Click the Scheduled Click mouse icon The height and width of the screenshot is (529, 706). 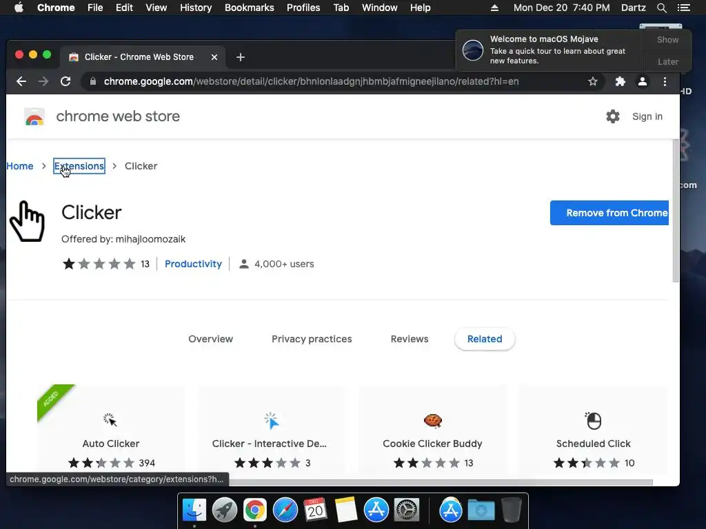click(593, 421)
